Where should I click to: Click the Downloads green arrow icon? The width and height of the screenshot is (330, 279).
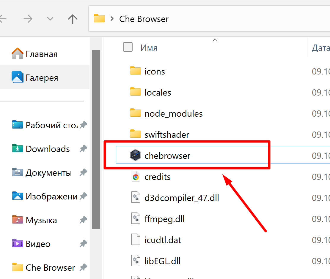click(x=18, y=148)
